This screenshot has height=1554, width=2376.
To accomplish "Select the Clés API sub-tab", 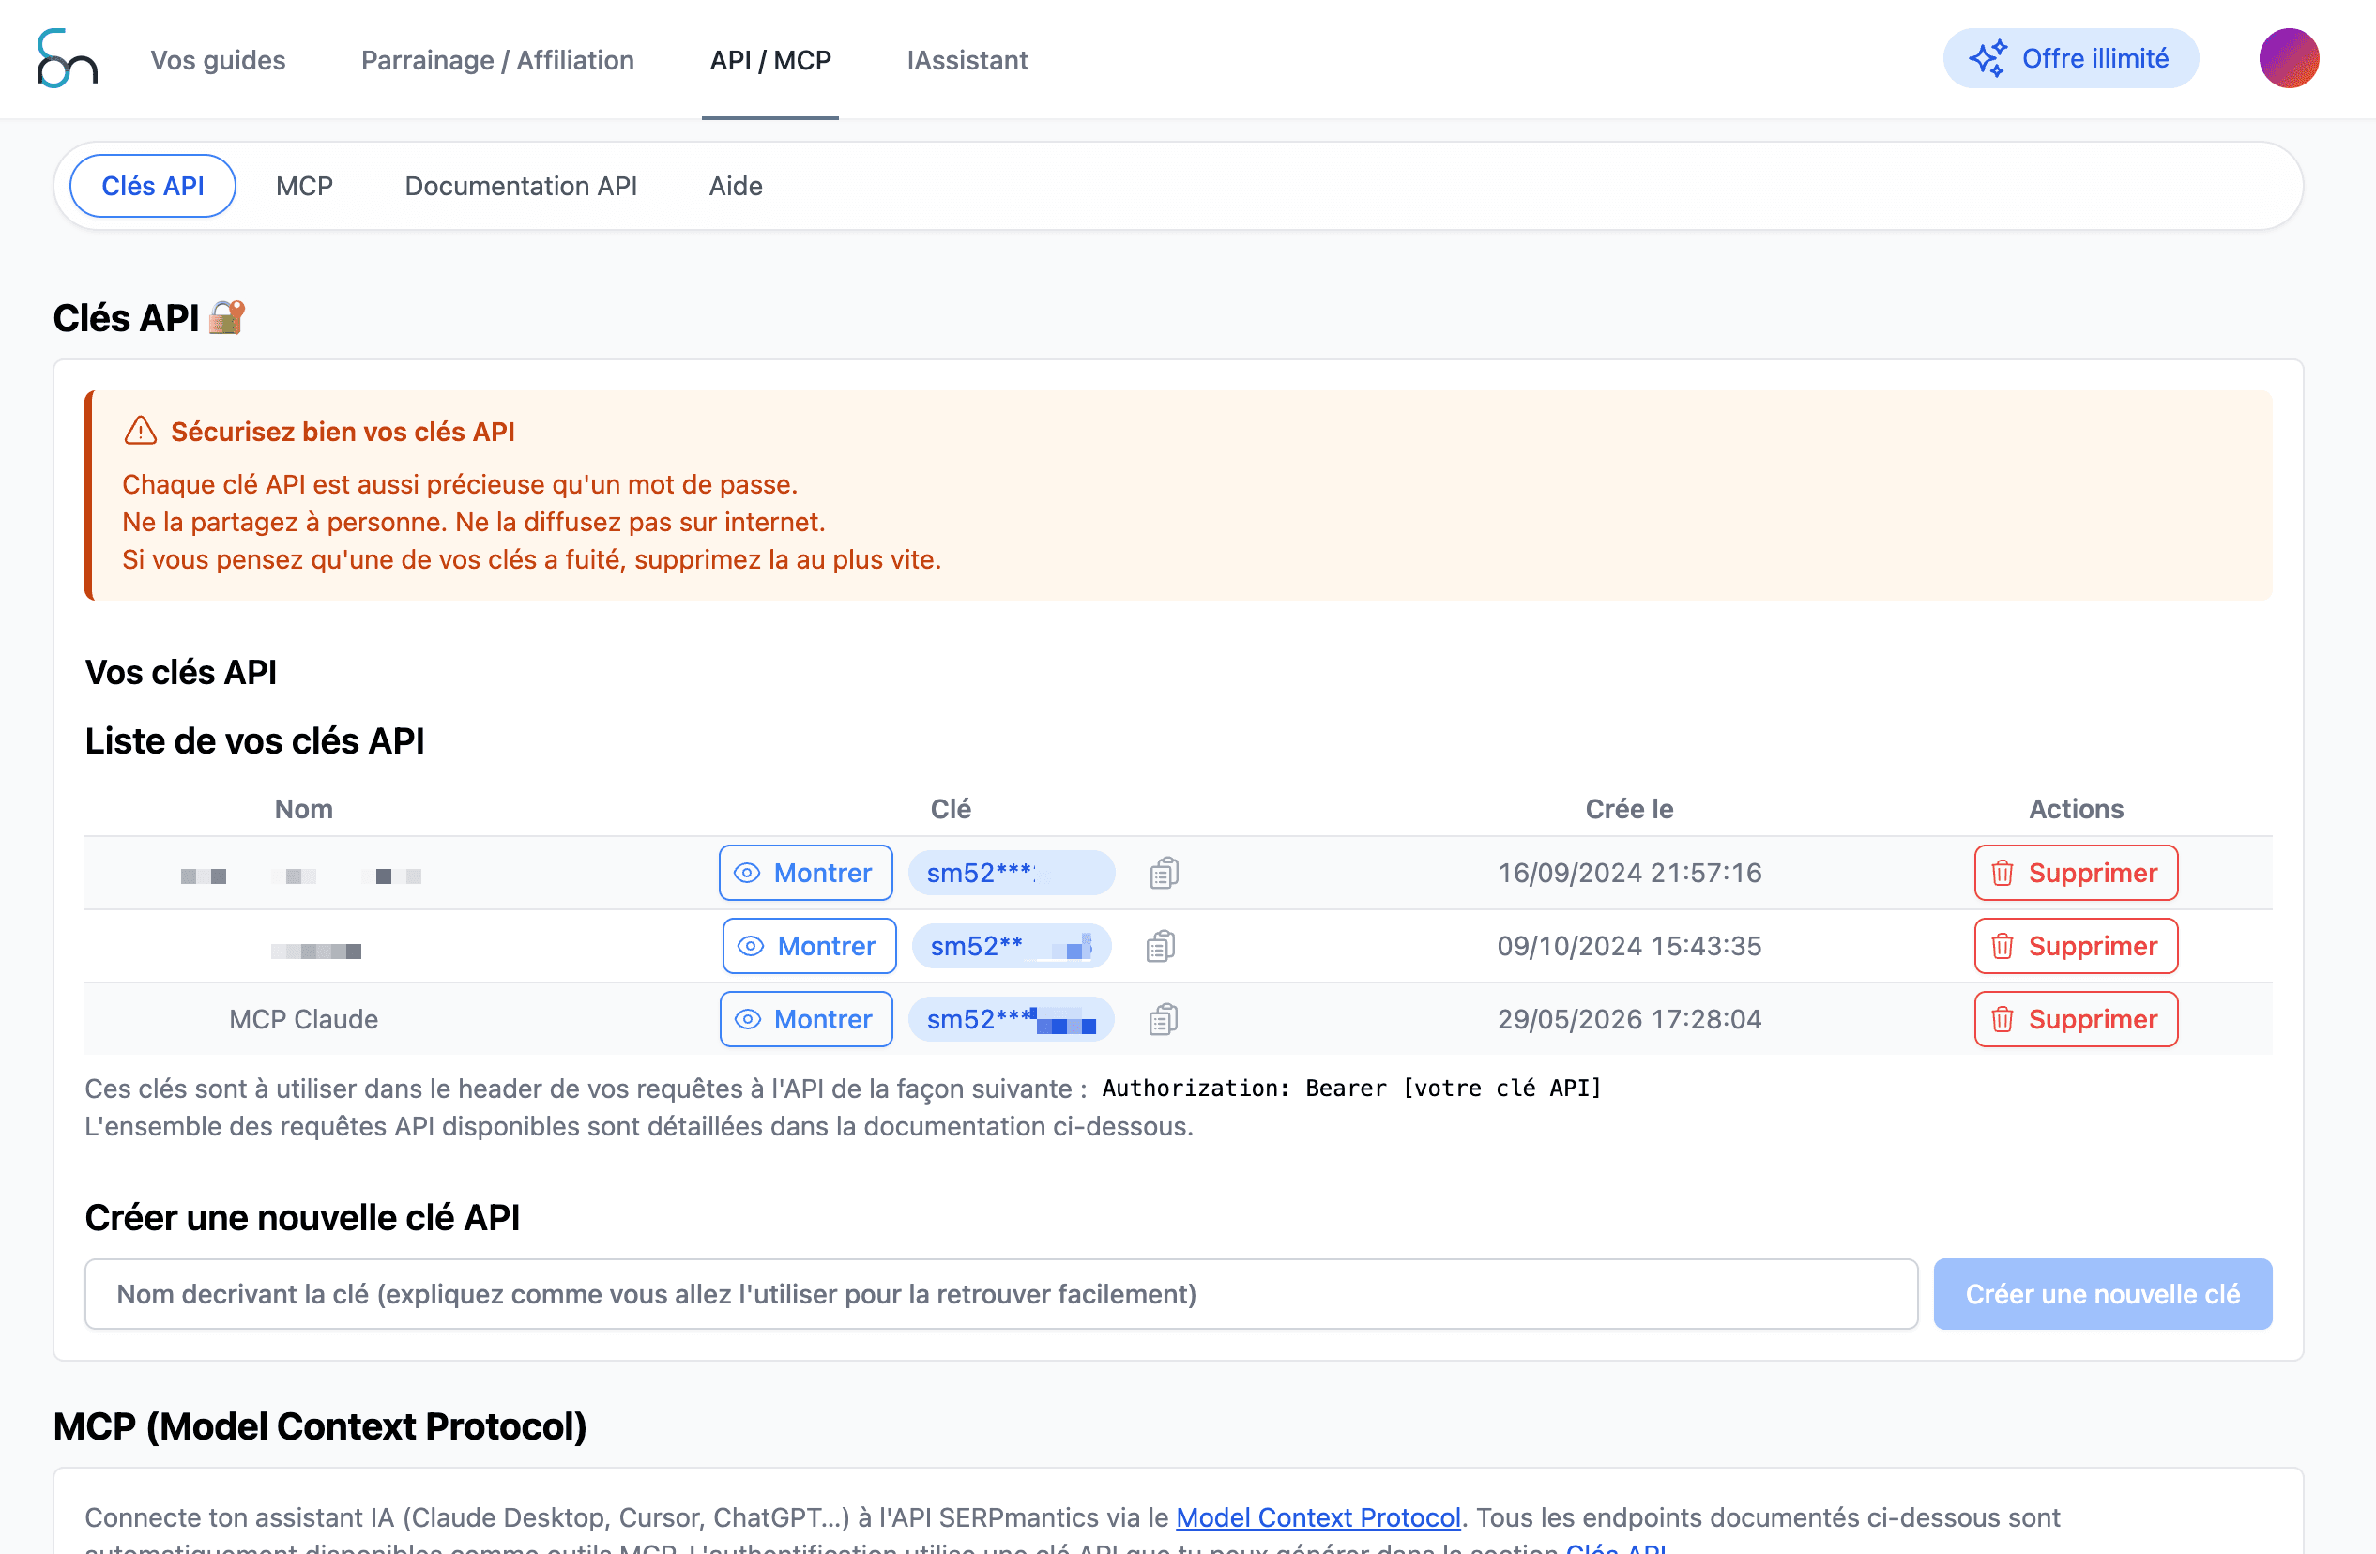I will tap(153, 186).
